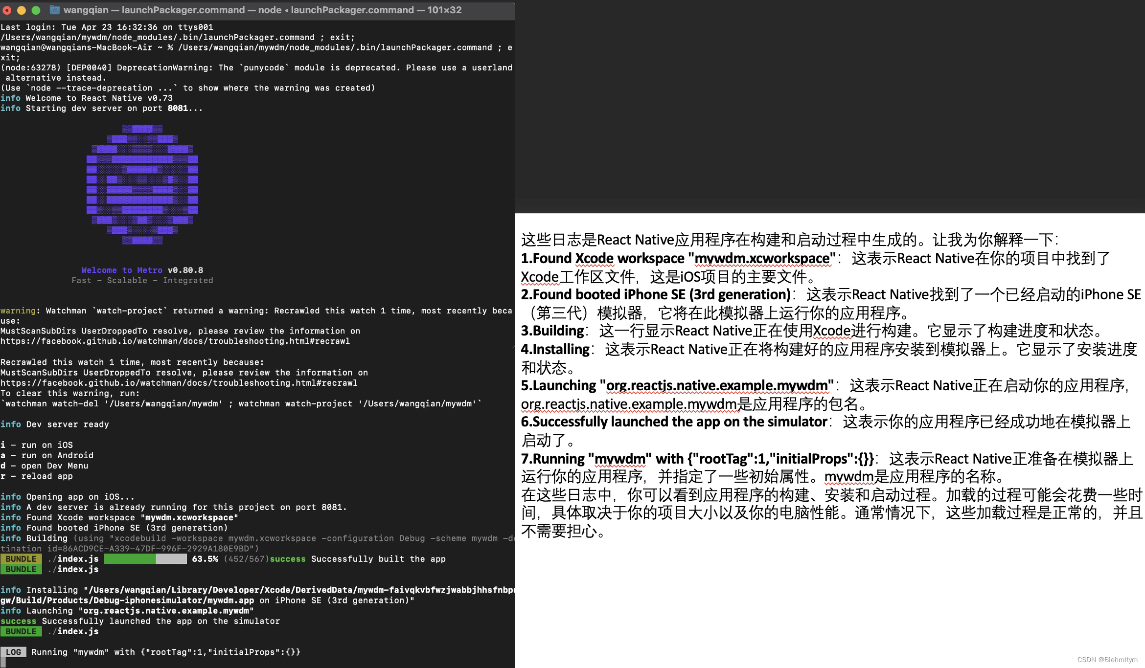Close the launchPackager.command Terminal window

click(x=7, y=10)
